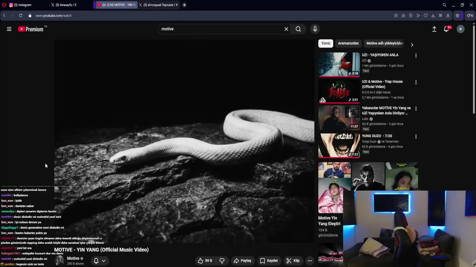
Task: Play the YUNG OUZO 7/20 thumbnail
Action: 339,145
